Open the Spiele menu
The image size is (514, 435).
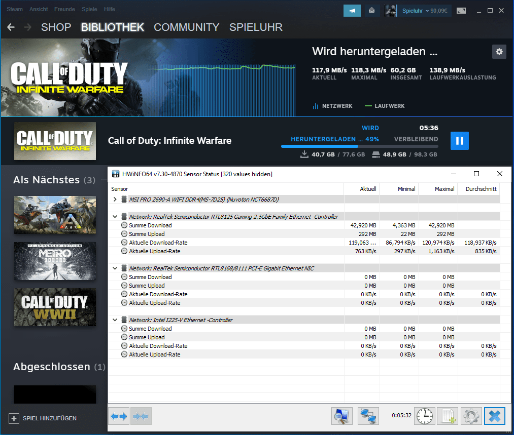click(89, 9)
